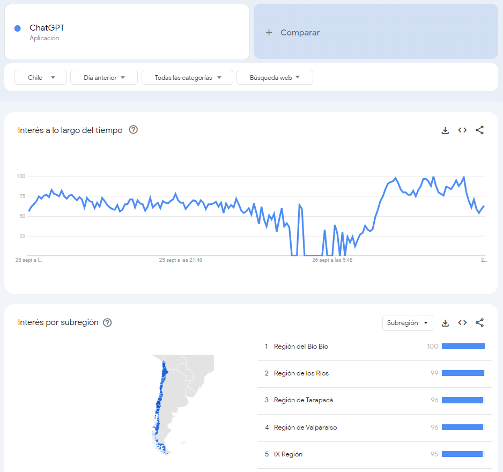Viewport: 503px width, 472px height.
Task: Download the interest over time chart data
Action: click(445, 130)
